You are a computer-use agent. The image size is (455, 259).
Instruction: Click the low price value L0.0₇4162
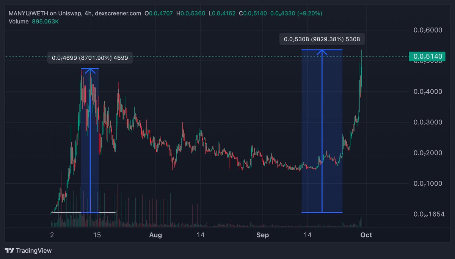pos(222,13)
